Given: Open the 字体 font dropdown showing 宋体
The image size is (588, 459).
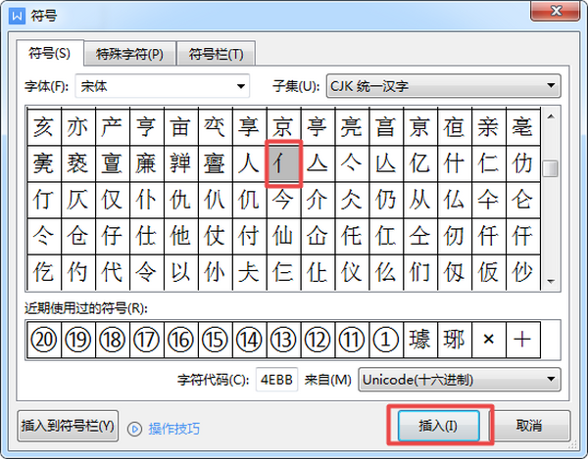Looking at the screenshot, I should click(163, 86).
